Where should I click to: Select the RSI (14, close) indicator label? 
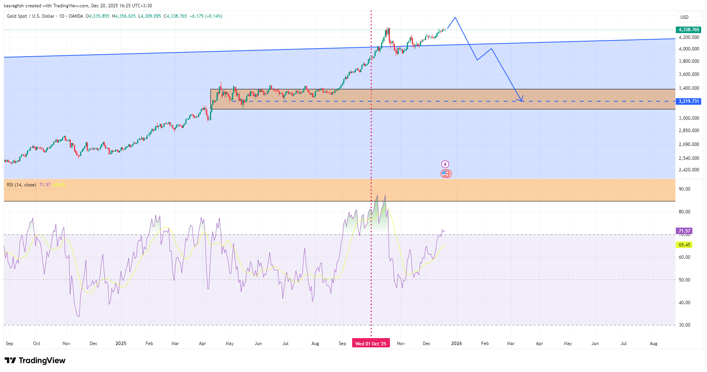point(22,185)
